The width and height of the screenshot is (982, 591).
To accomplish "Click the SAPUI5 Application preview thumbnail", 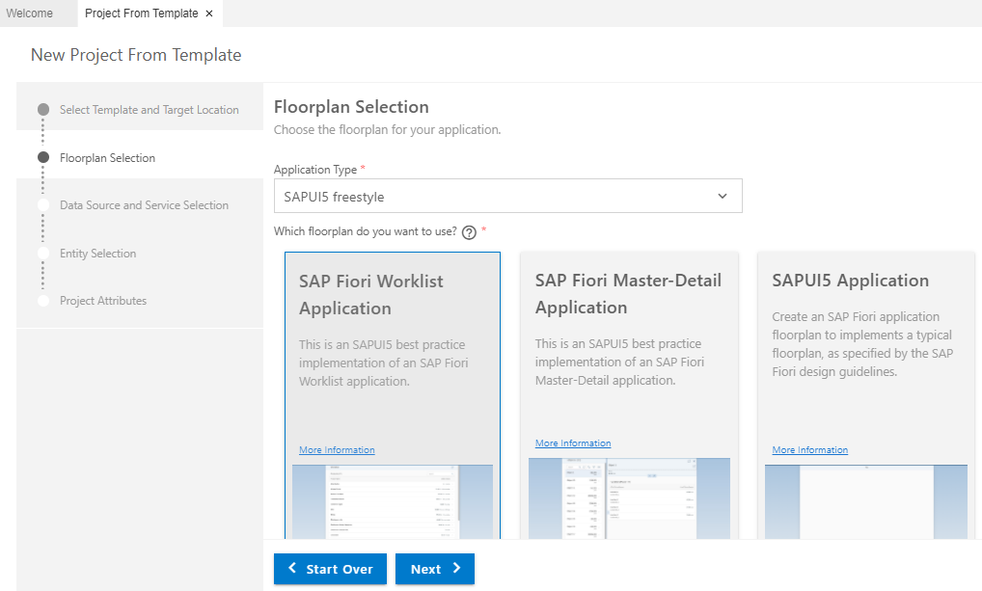I will pyautogui.click(x=865, y=501).
